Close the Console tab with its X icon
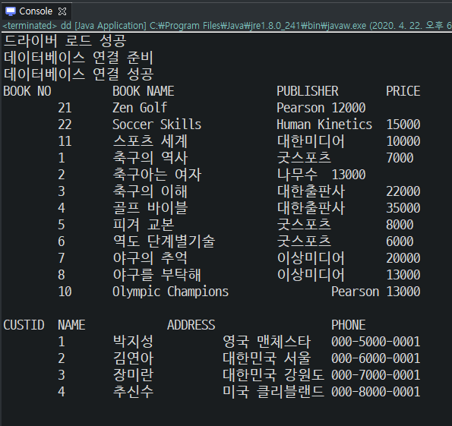Viewport: 452px width, 426px height. coord(62,11)
